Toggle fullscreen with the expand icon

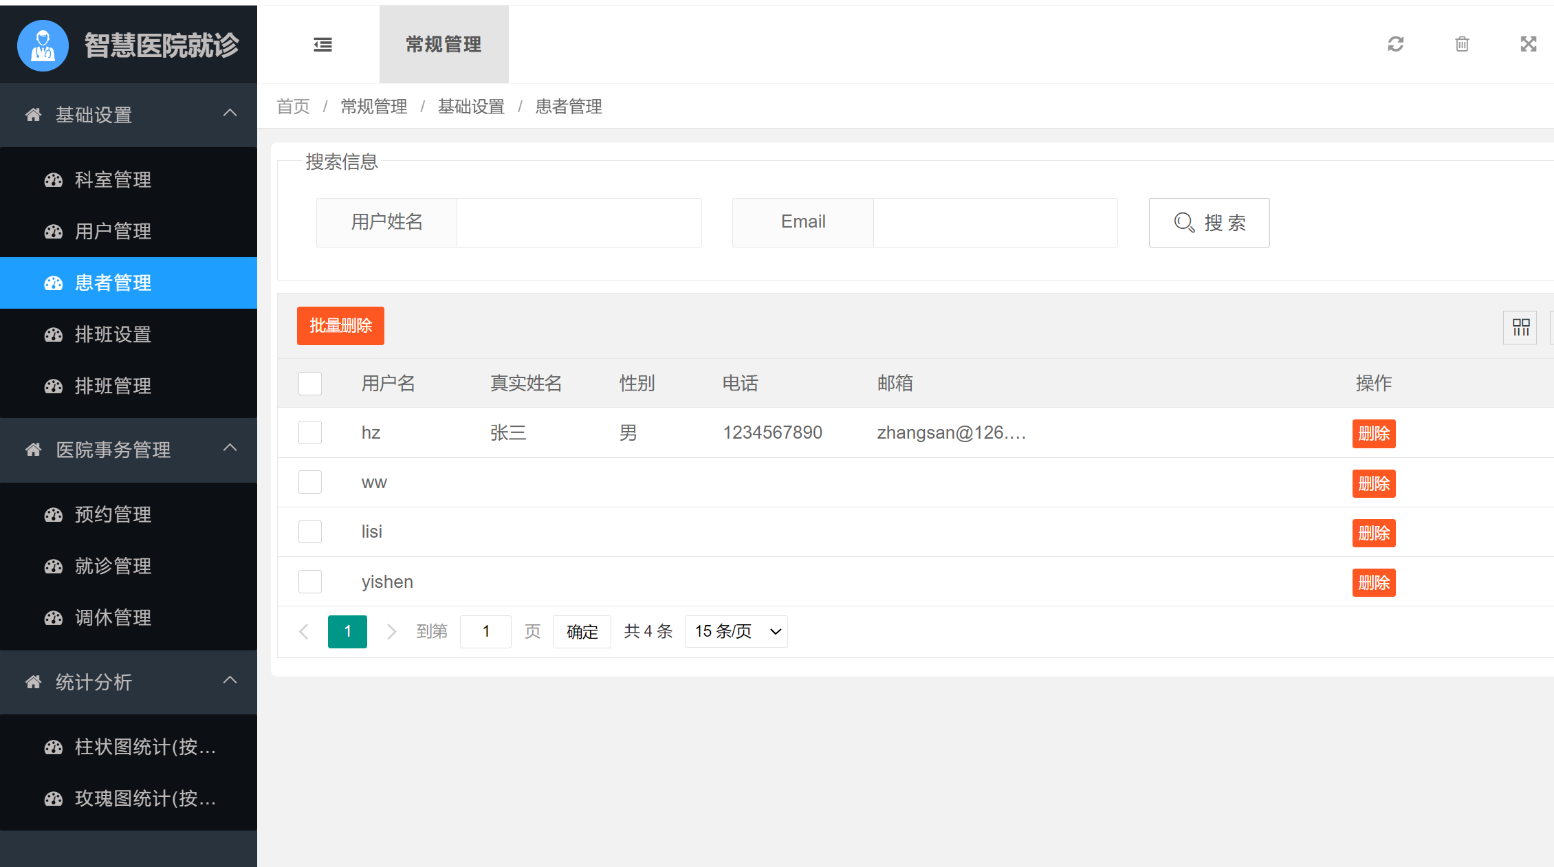[1529, 44]
